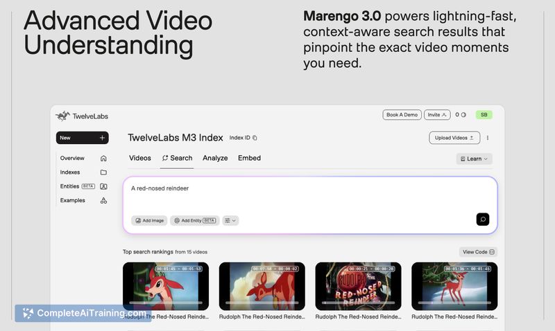Open thumbnail timed 00:01:36 - 00:01:45
The image size is (555, 331).
coord(454,286)
